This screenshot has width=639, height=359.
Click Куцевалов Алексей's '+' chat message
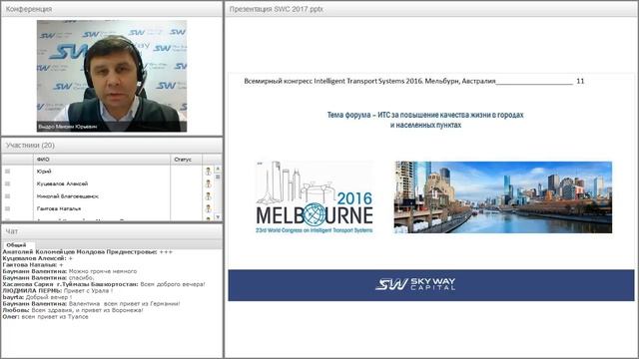click(x=38, y=258)
